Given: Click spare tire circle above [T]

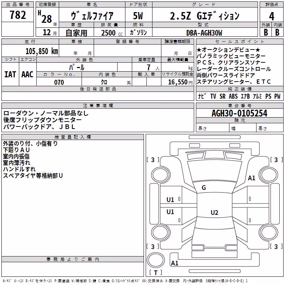Looking at the screenshot, I should (x=156, y=260).
